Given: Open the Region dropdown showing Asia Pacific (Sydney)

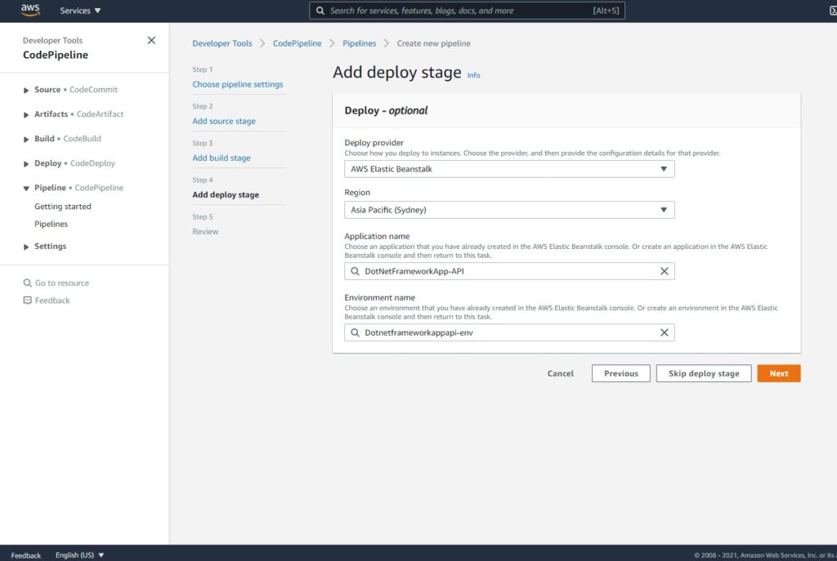Looking at the screenshot, I should 664,209.
